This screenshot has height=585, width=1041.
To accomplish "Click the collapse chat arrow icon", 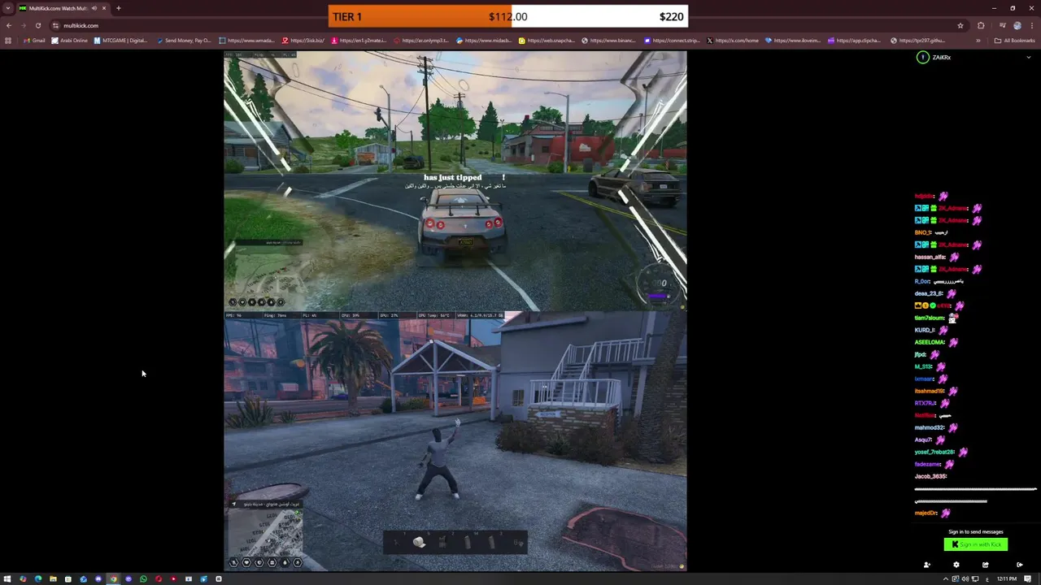I will tap(1019, 565).
